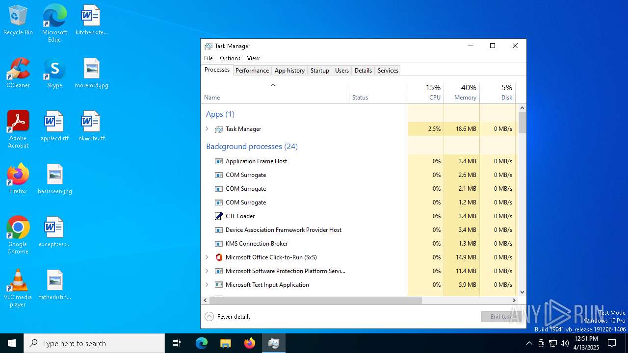Screen dimensions: 628x353
Task: Select the exceptsess document icon
Action: tap(54, 232)
